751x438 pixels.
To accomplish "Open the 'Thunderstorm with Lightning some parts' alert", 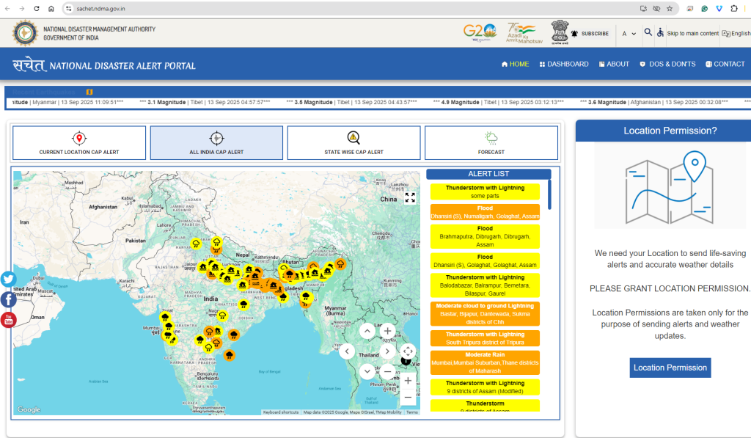I will 485,191.
